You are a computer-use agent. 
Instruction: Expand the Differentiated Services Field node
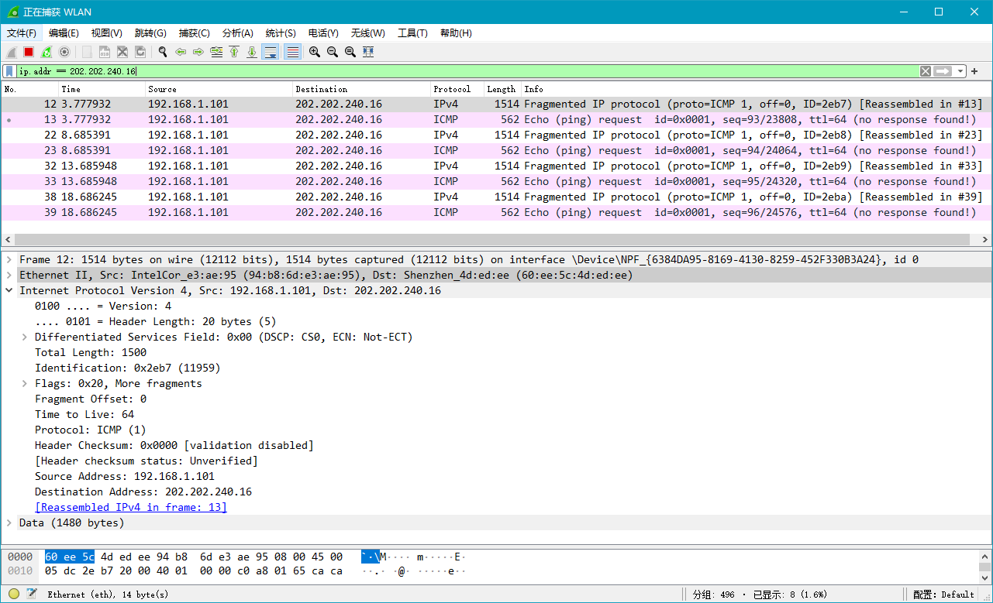click(25, 337)
